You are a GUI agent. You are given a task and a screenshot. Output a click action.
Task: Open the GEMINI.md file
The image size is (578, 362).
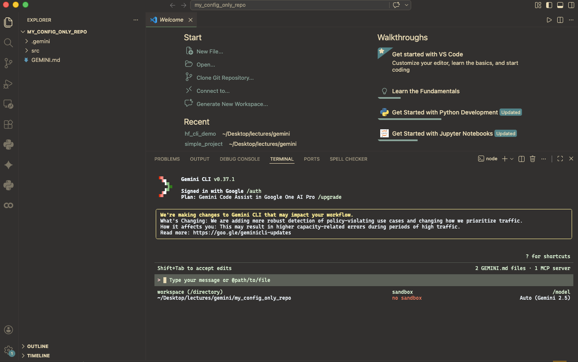tap(82, 60)
